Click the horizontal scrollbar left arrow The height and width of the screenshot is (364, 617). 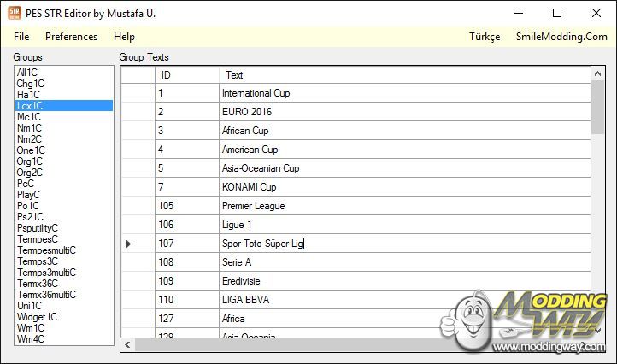click(128, 345)
